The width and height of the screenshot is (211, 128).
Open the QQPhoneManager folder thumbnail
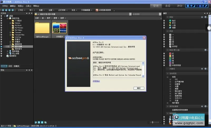[42, 29]
